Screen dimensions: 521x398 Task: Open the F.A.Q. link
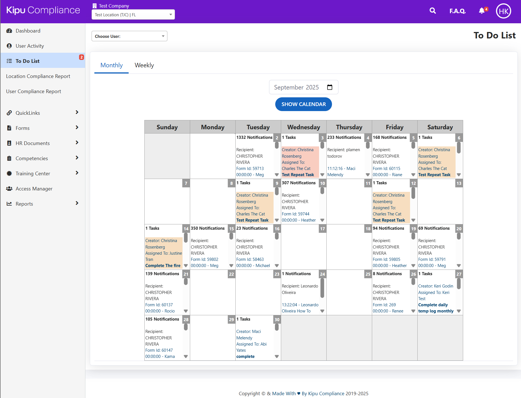[457, 11]
